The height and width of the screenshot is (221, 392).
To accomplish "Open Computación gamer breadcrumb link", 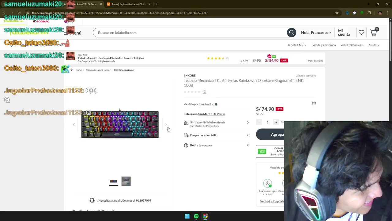I will 124,70.
